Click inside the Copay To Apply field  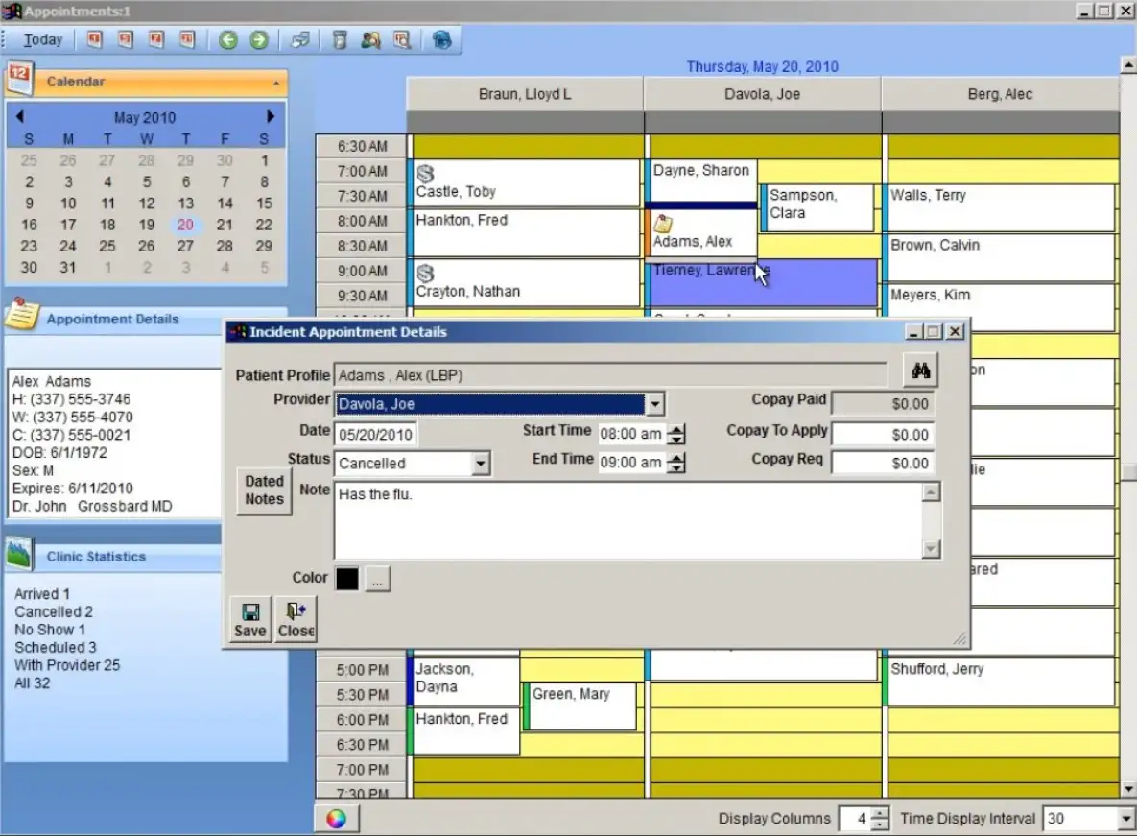pyautogui.click(x=883, y=434)
